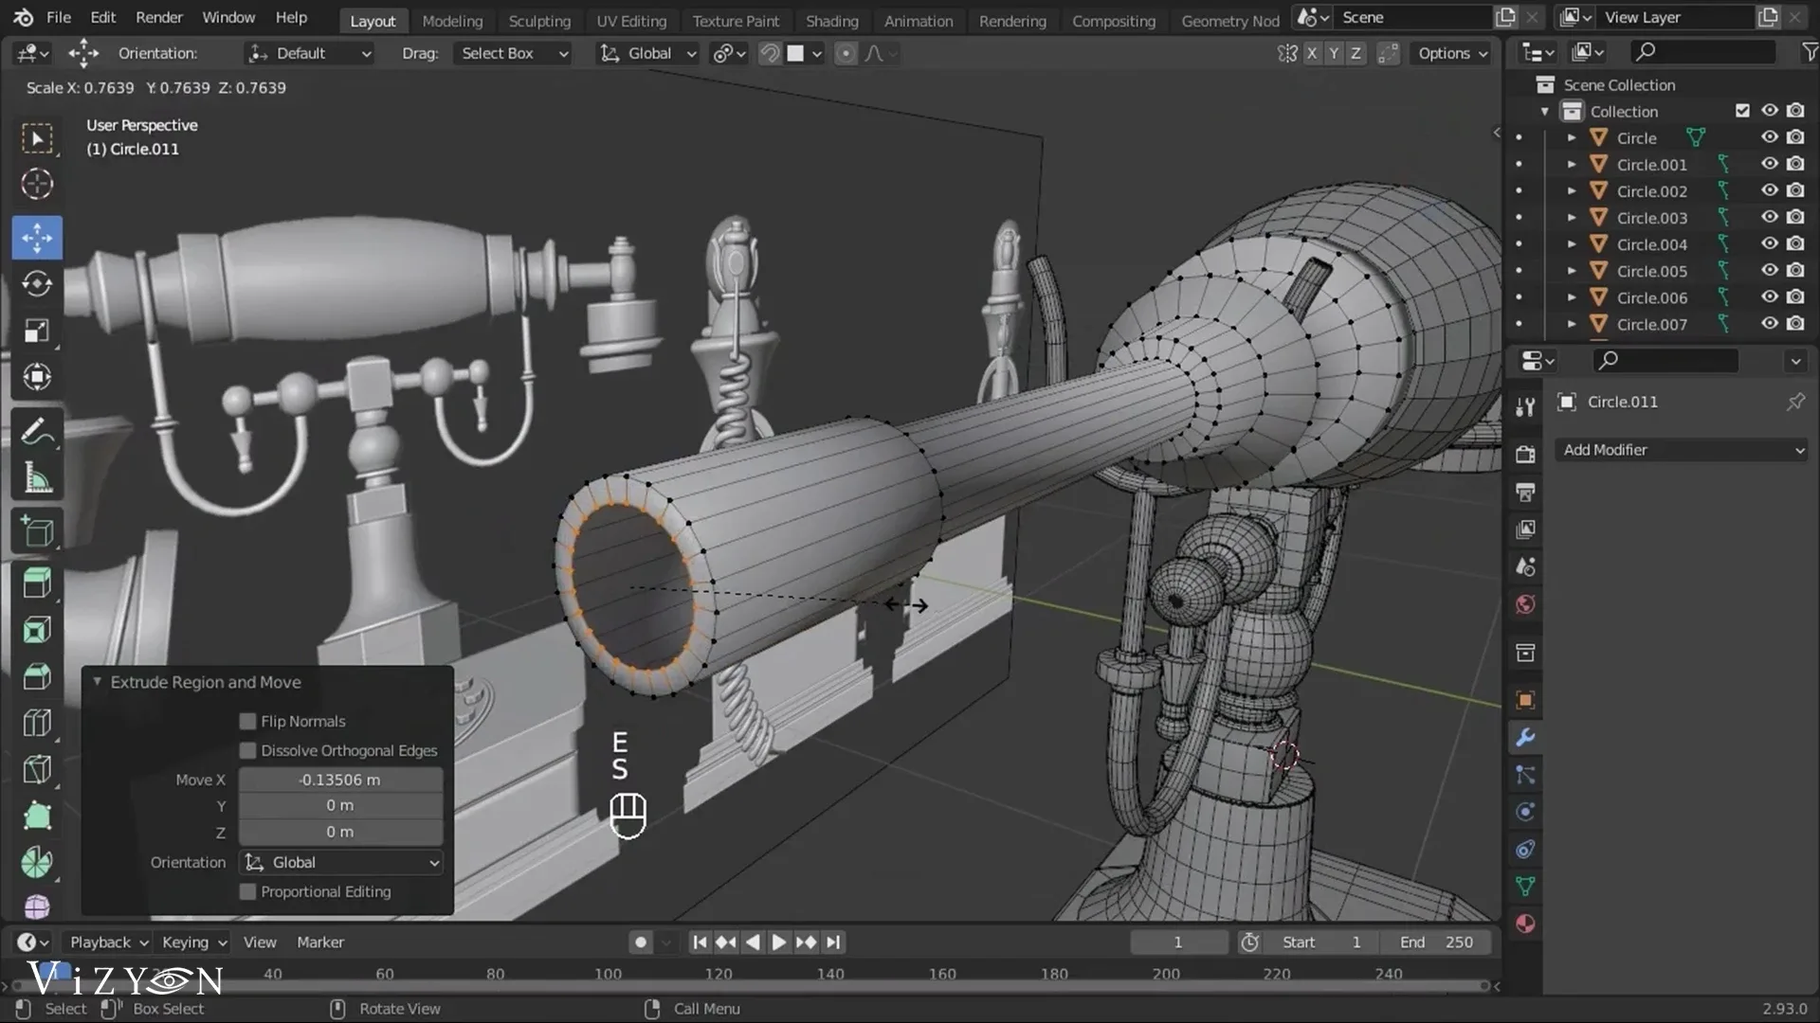1820x1023 pixels.
Task: Open the Render menu
Action: tap(159, 17)
